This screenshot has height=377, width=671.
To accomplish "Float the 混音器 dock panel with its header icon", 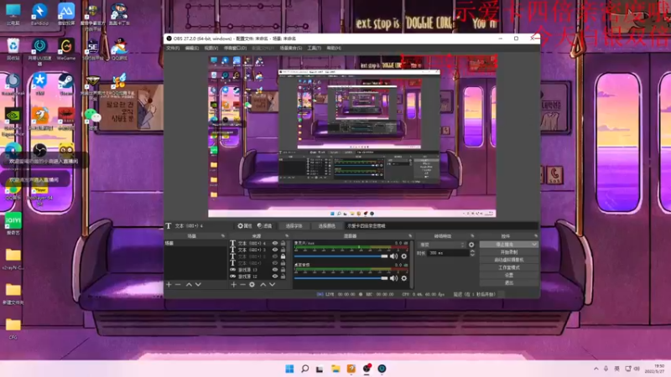I will tap(410, 236).
